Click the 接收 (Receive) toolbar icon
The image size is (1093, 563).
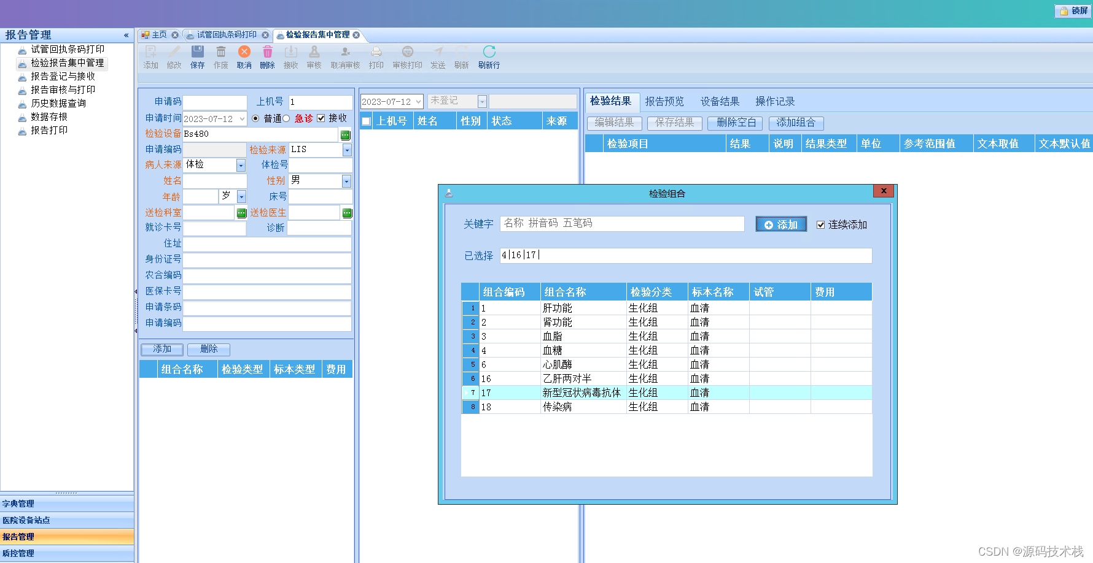(x=290, y=56)
